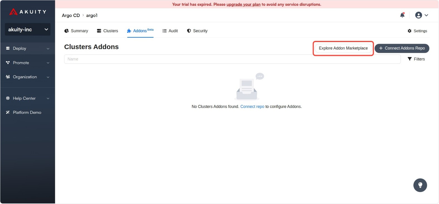
Task: Focus the Name search field
Action: click(232, 59)
